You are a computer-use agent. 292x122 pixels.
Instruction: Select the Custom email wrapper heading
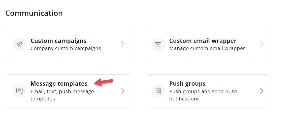pyautogui.click(x=203, y=41)
